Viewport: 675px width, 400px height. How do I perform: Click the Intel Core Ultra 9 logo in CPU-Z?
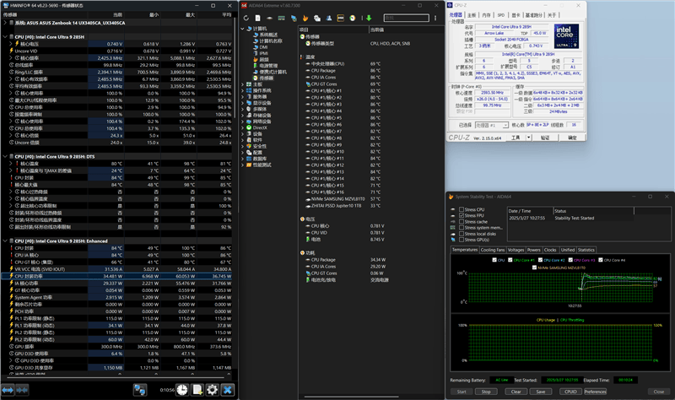[x=566, y=36]
